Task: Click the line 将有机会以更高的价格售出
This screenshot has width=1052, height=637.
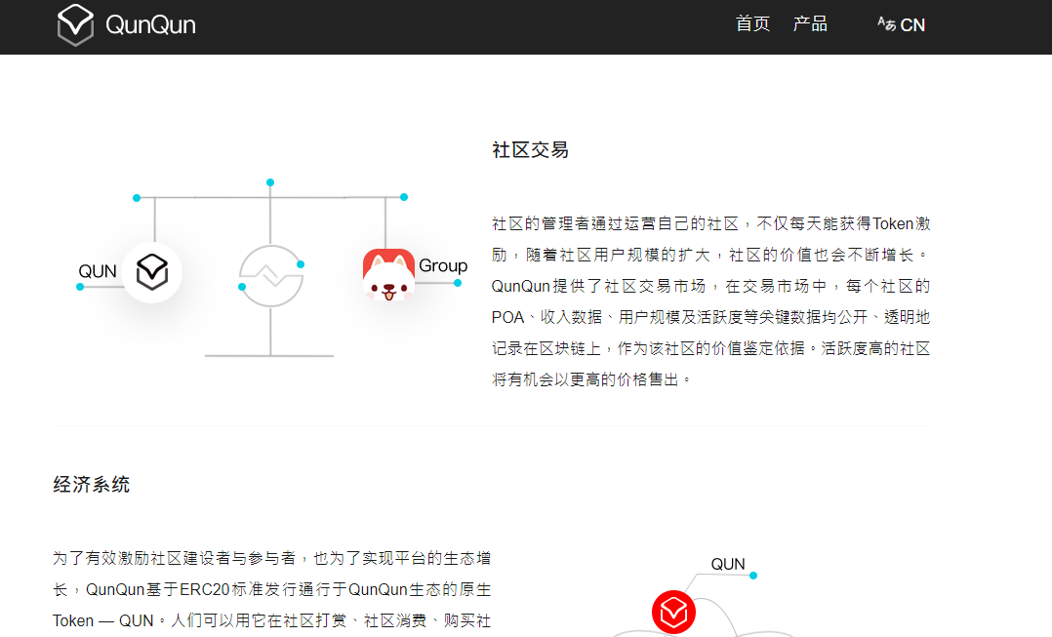Action: (x=591, y=379)
